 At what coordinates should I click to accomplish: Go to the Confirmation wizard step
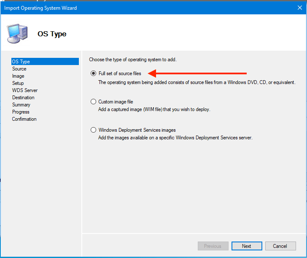coord(24,119)
